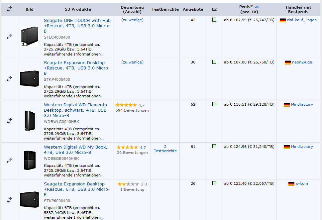
Task: Click the '1 Bewertung' text
Action: tap(132, 189)
